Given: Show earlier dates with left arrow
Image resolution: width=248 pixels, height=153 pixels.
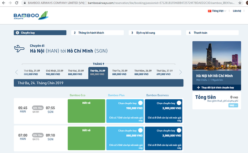Looking at the screenshot, I should click(x=17, y=72).
